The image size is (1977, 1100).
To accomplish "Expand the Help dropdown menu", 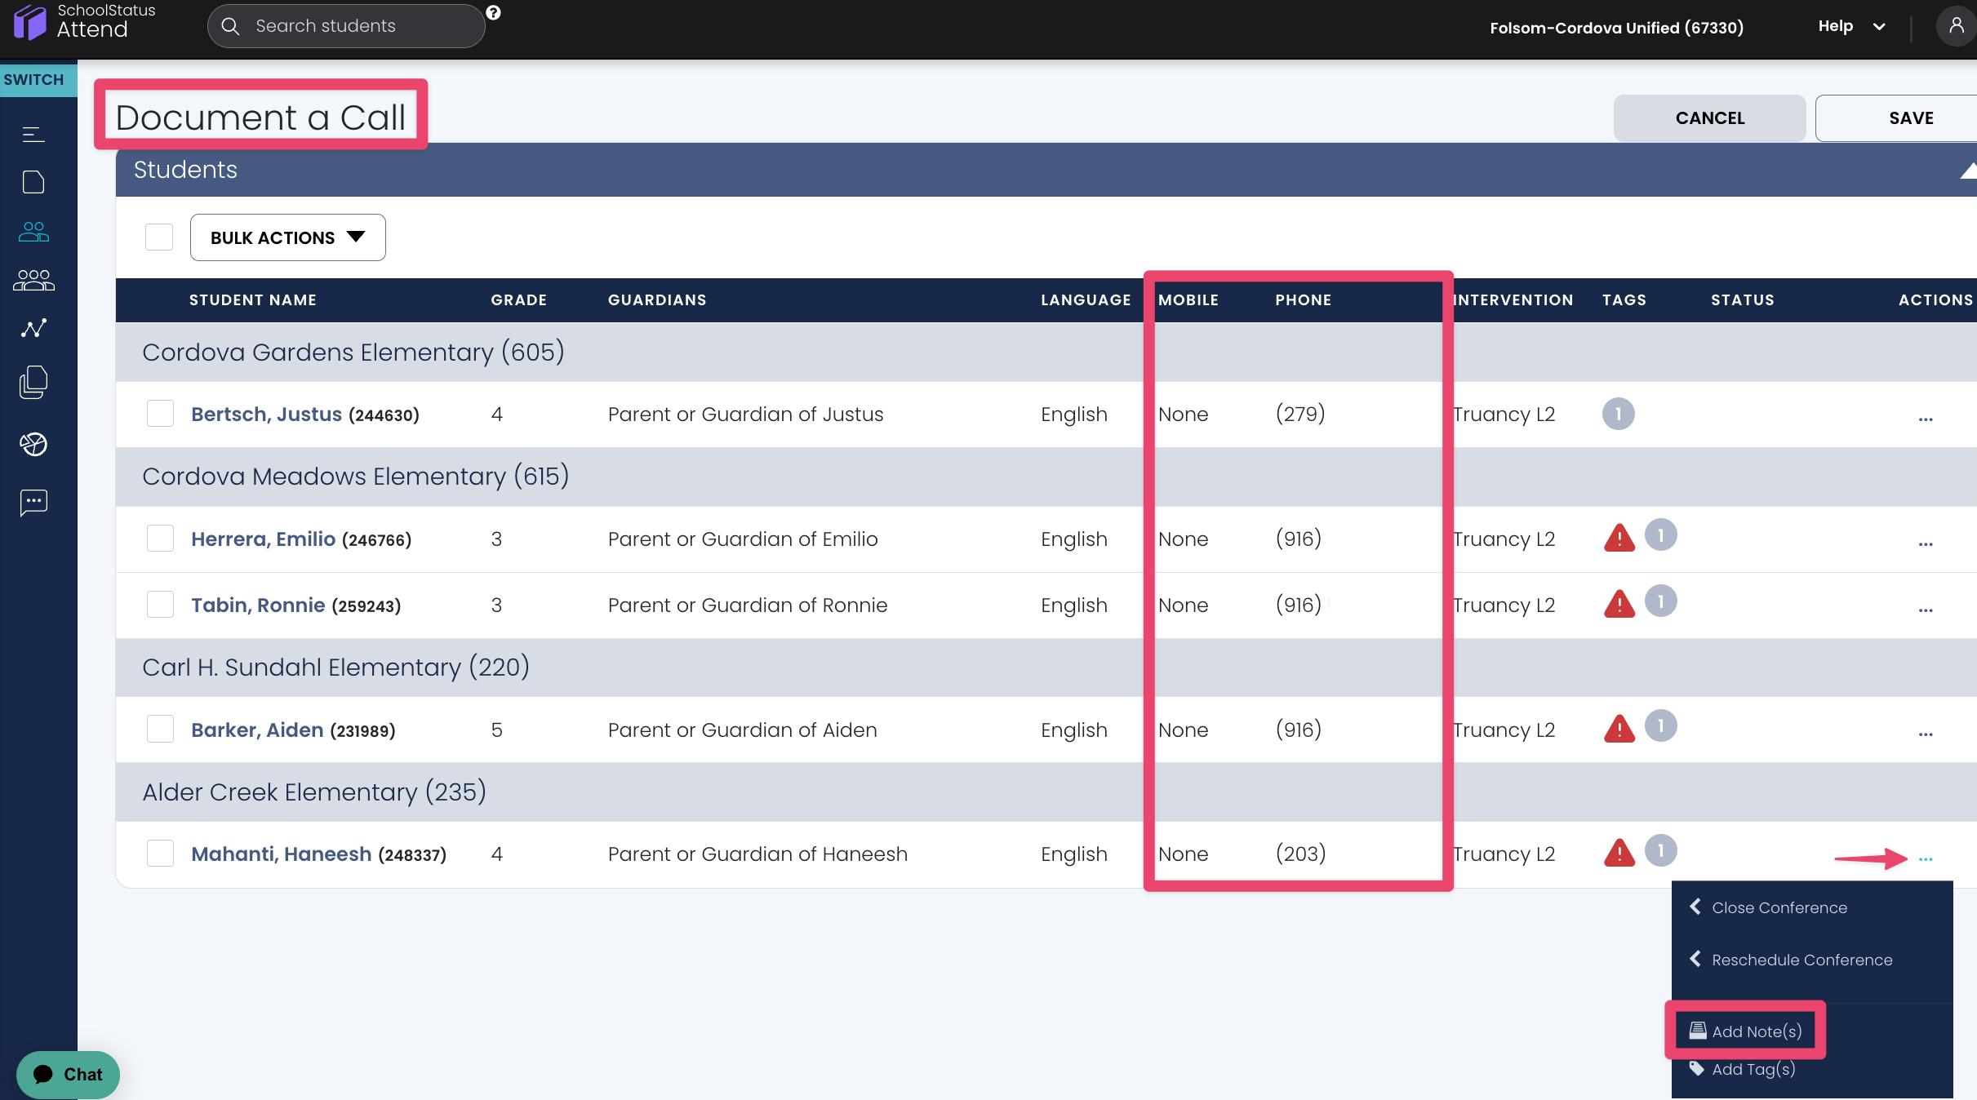I will click(1851, 26).
